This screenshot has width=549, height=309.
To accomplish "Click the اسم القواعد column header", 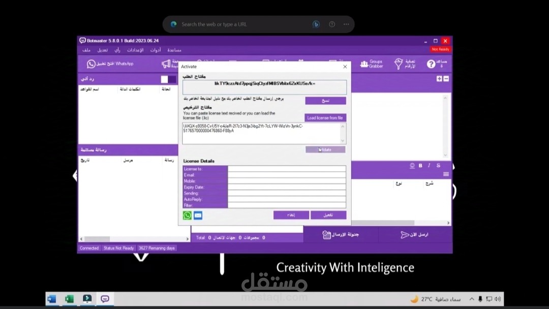I will 89,89.
